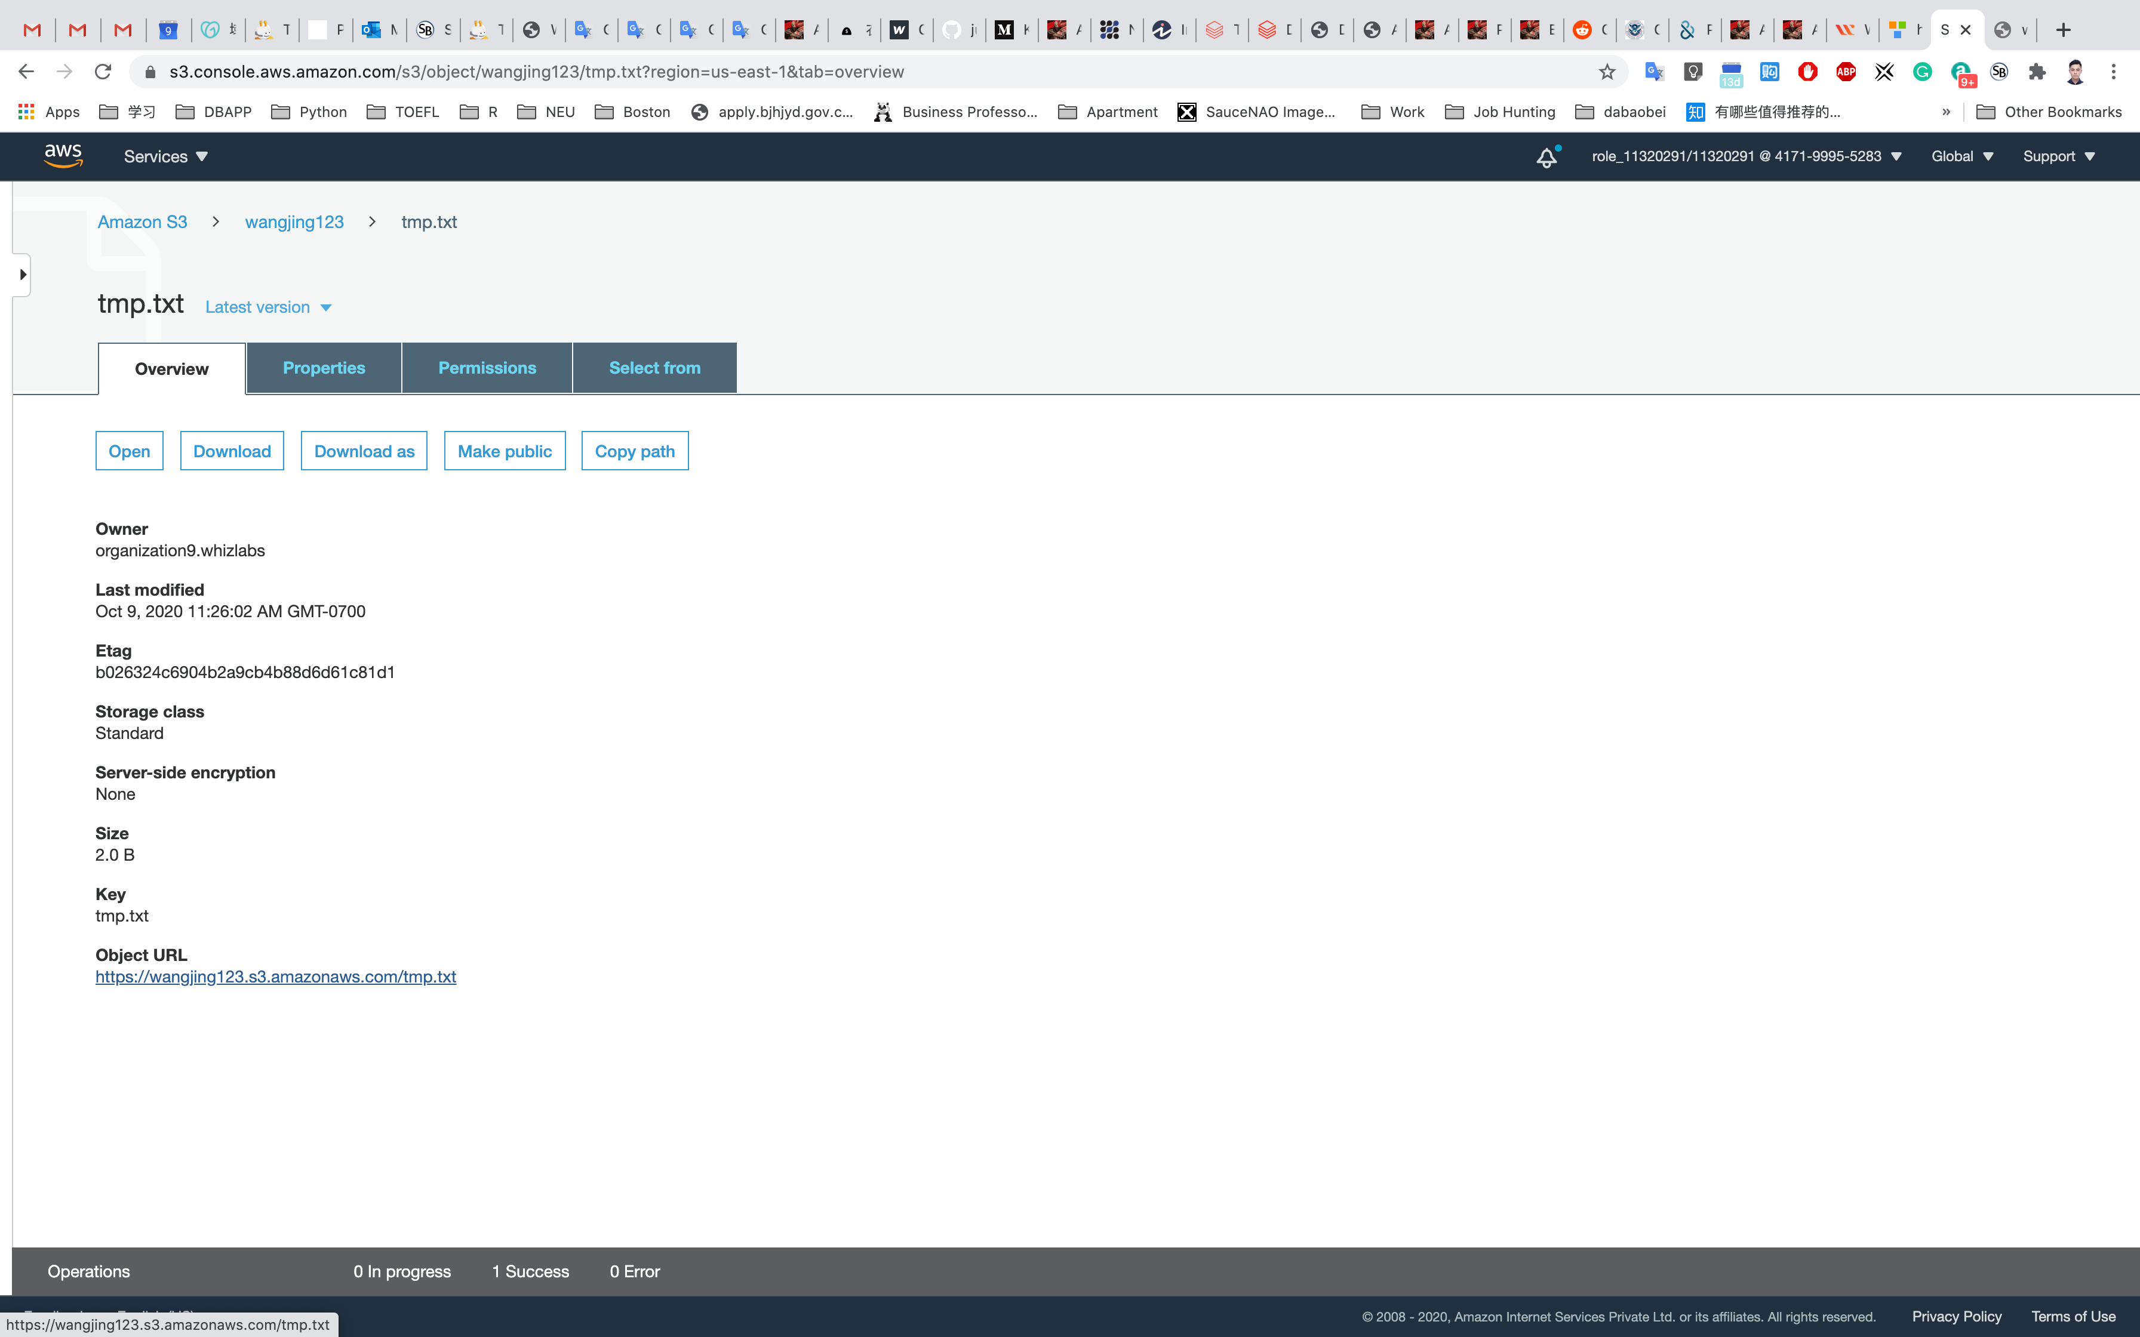The height and width of the screenshot is (1337, 2140).
Task: Expand the Support menu
Action: (x=2059, y=156)
